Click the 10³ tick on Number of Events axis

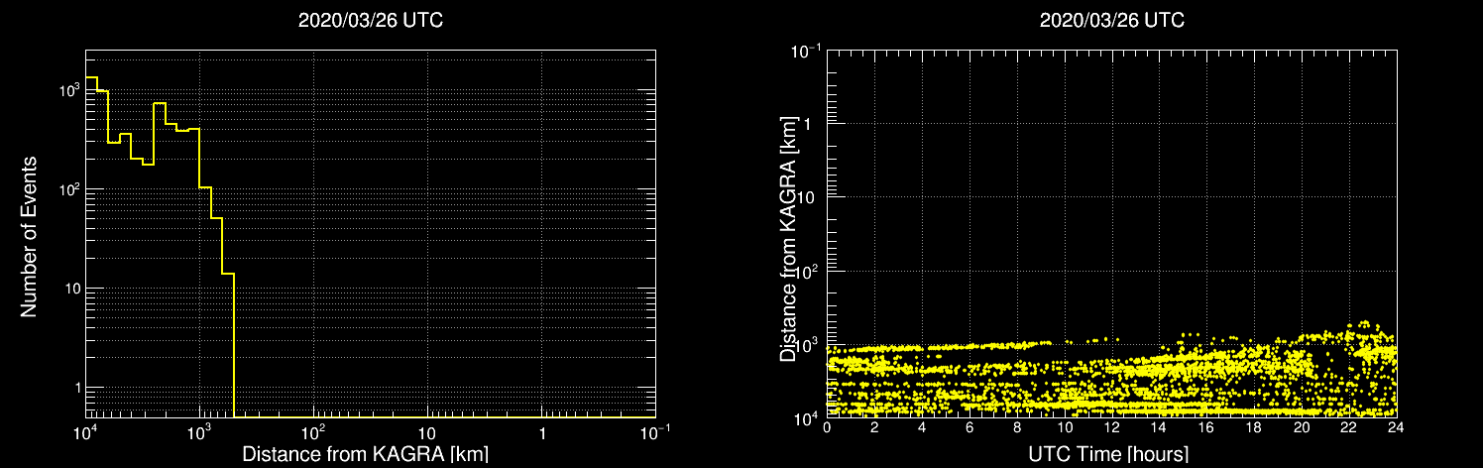(x=67, y=88)
